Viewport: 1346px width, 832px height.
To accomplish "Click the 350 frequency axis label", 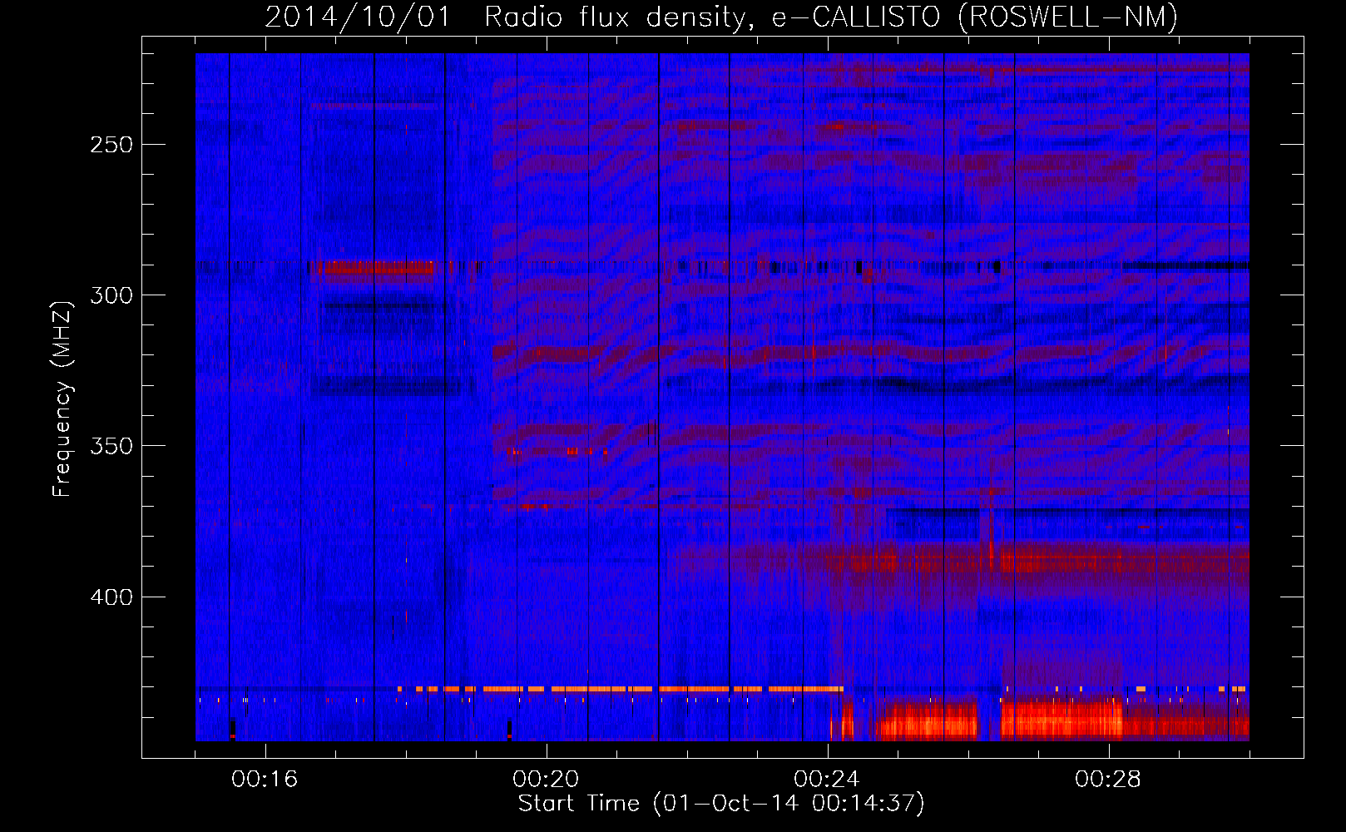I will coord(111,447).
